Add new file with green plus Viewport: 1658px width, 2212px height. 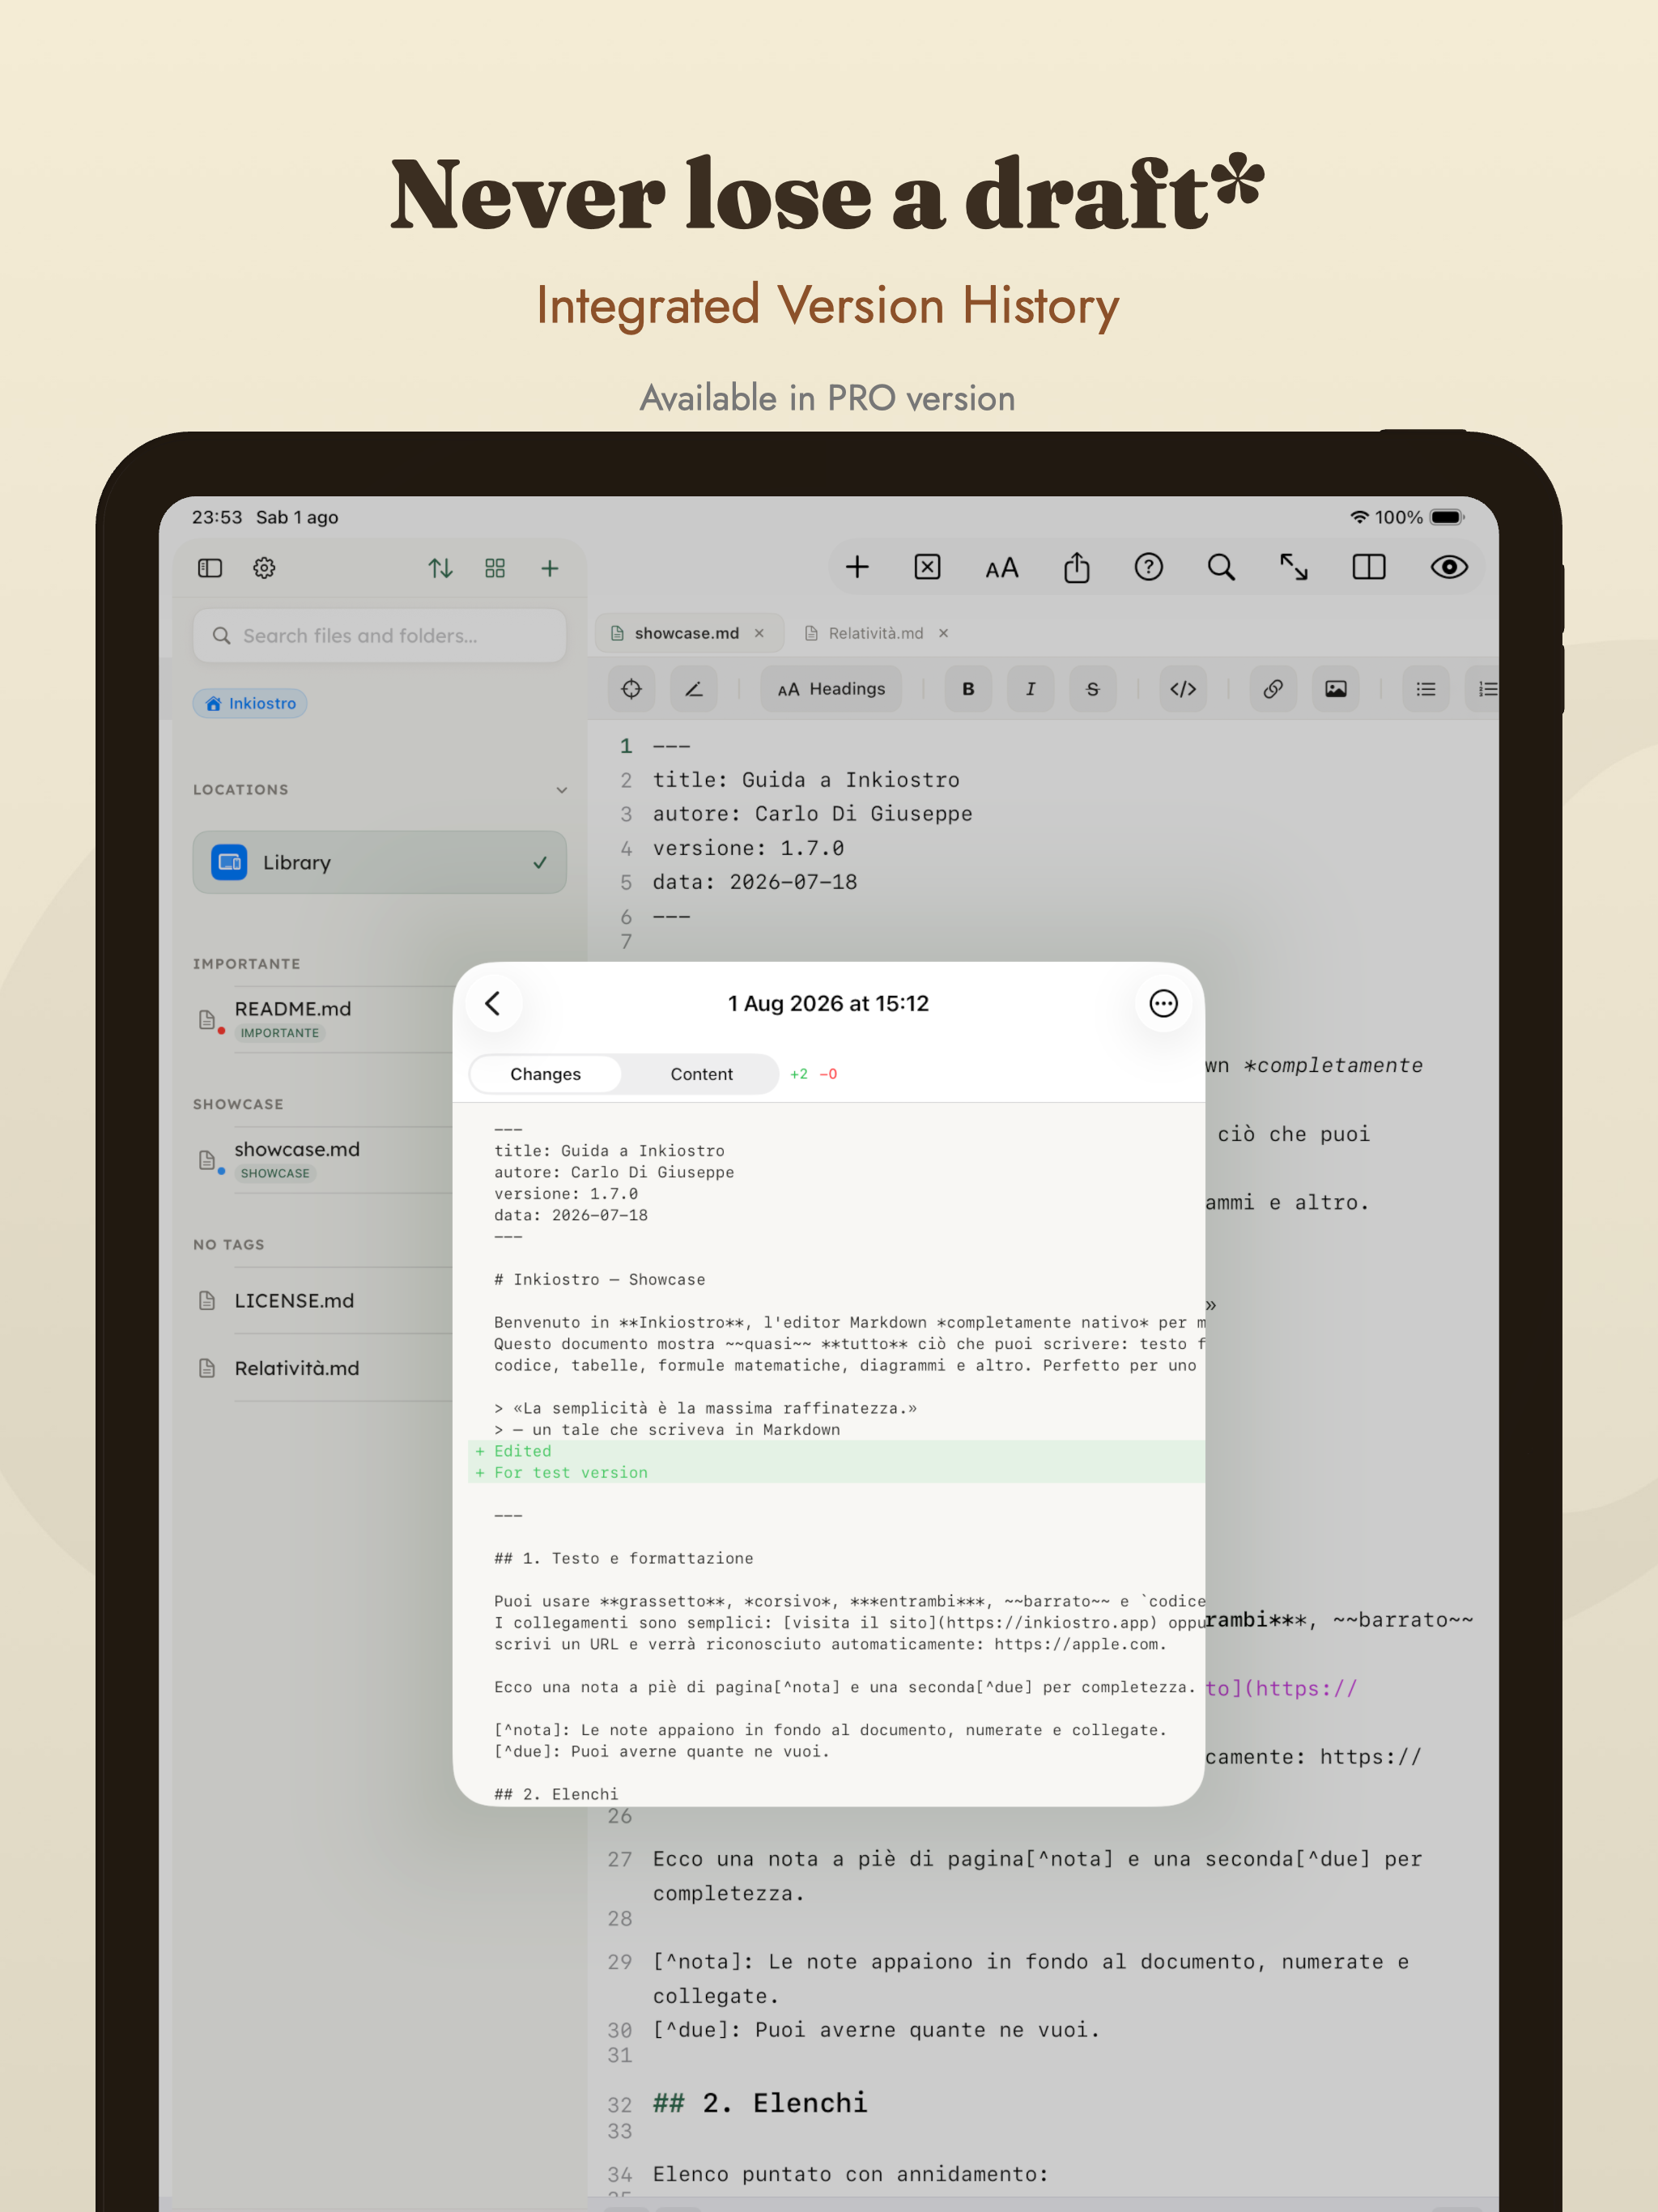[x=550, y=568]
